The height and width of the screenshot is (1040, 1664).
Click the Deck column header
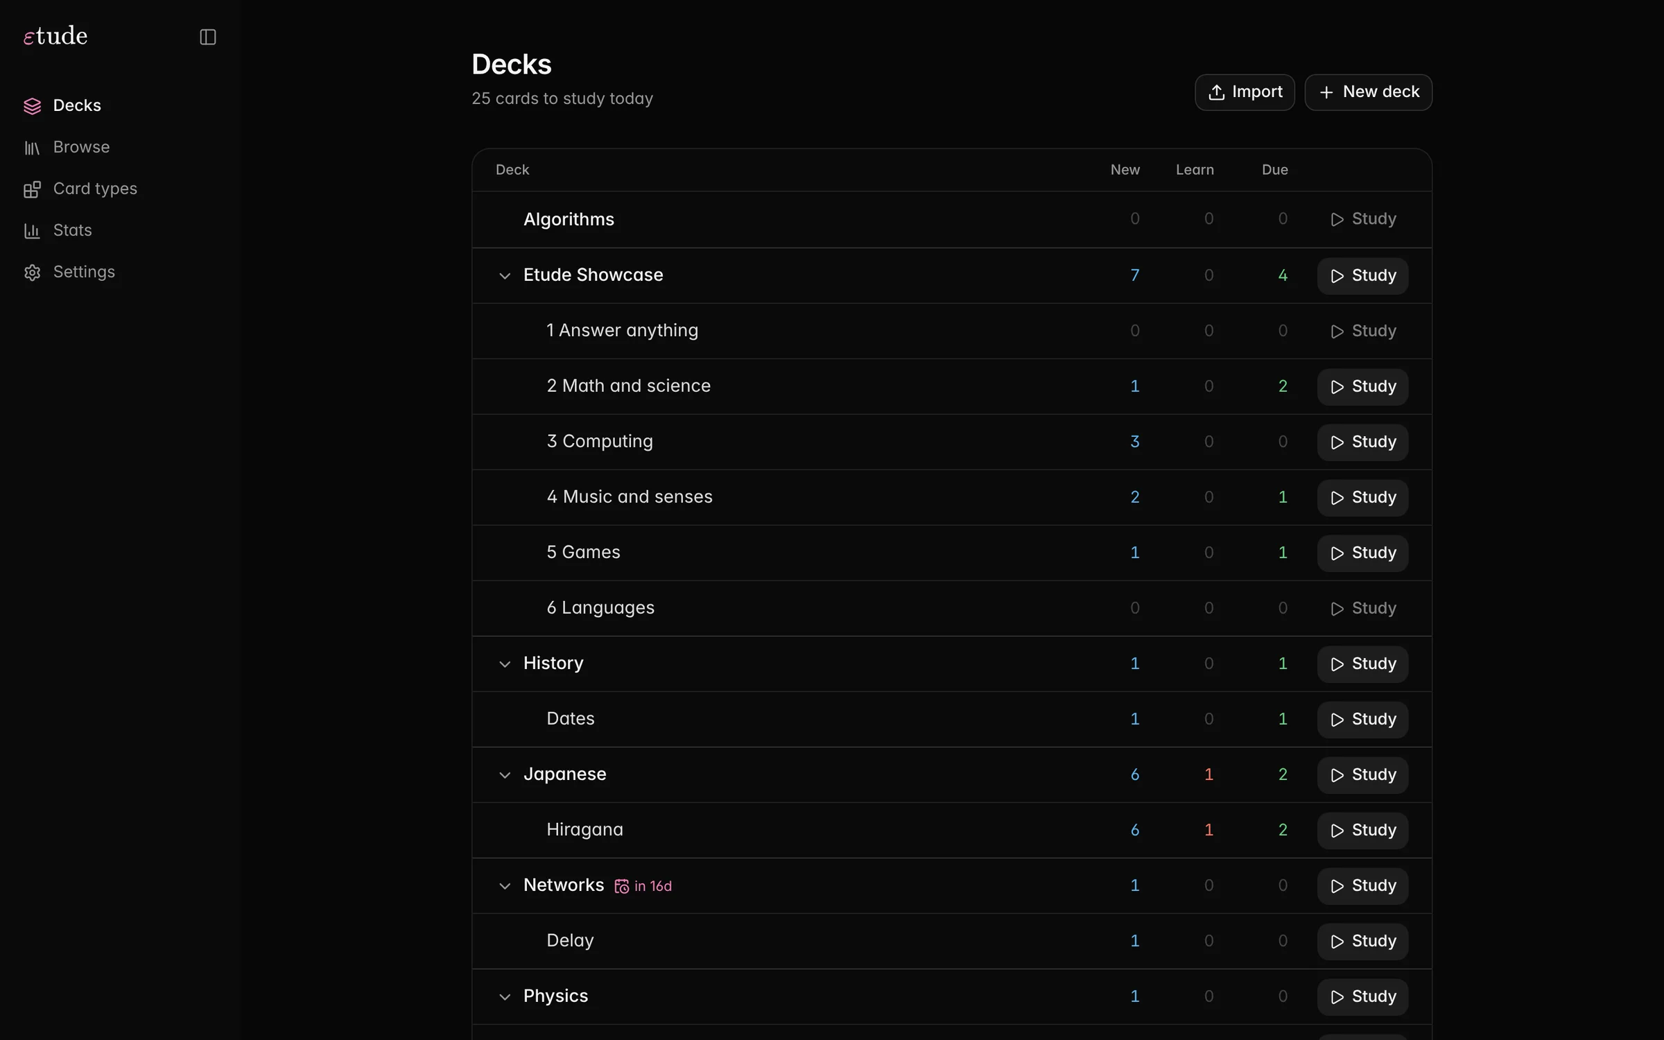[512, 170]
